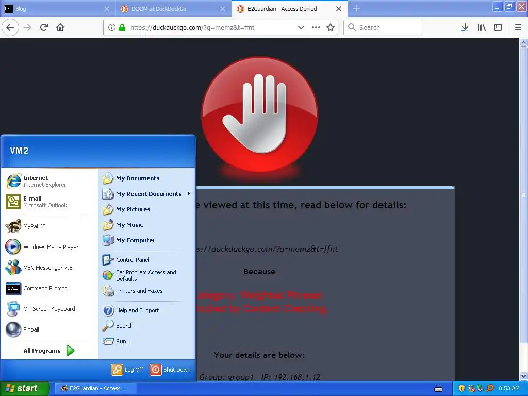Viewport: 528px width, 396px height.
Task: Expand All Programs list
Action: pos(49,351)
